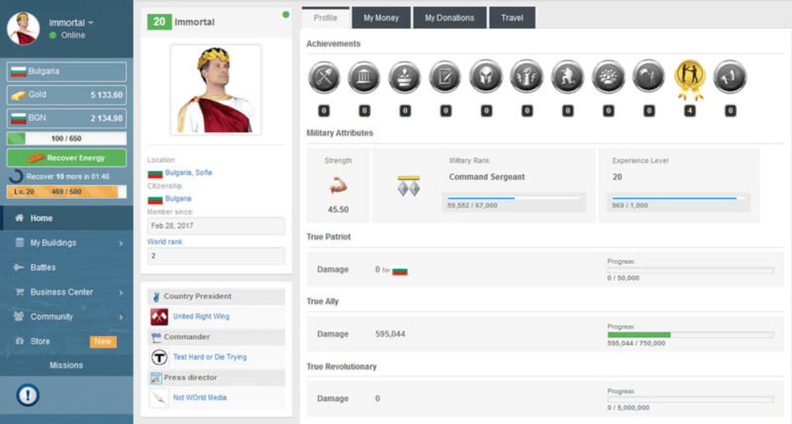Click the crossed tools achievement icon
The width and height of the screenshot is (792, 424).
pos(323,77)
